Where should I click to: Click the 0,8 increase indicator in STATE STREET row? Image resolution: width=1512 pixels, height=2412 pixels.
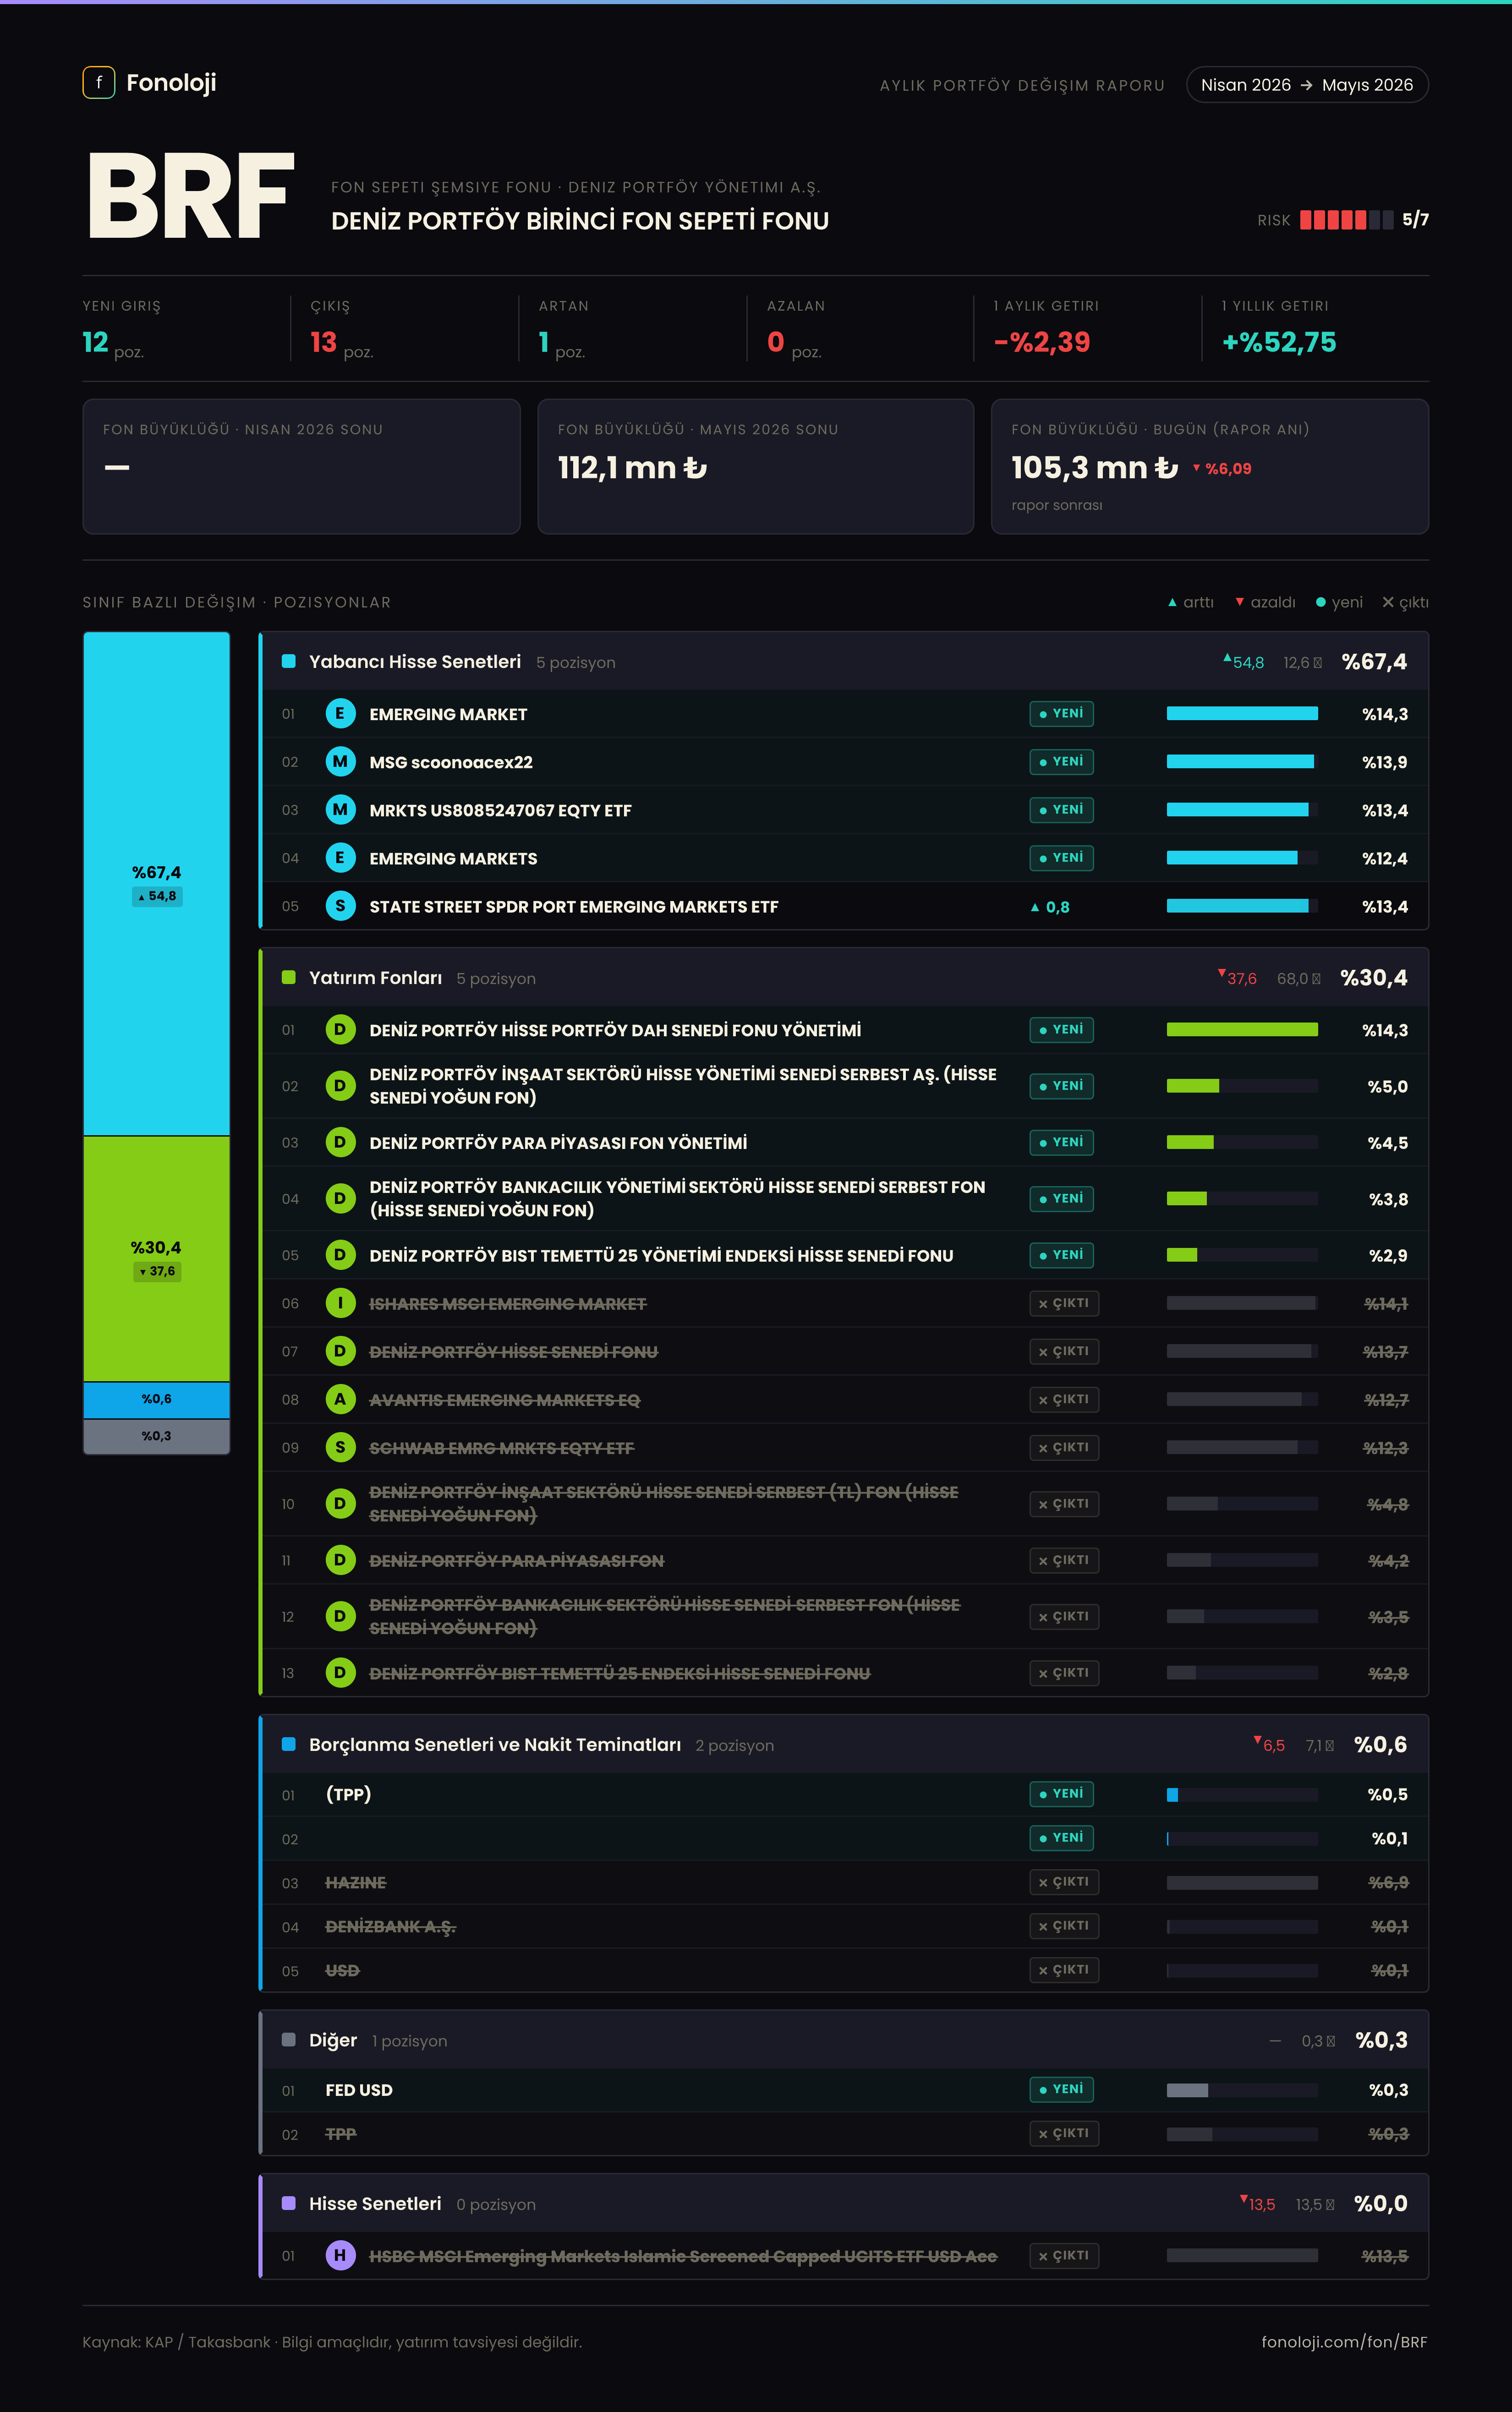[1050, 907]
